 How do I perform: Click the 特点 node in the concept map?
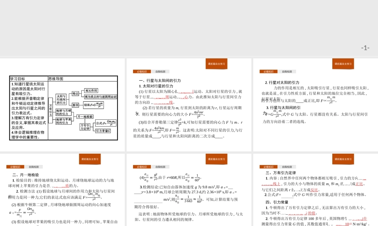75,93
